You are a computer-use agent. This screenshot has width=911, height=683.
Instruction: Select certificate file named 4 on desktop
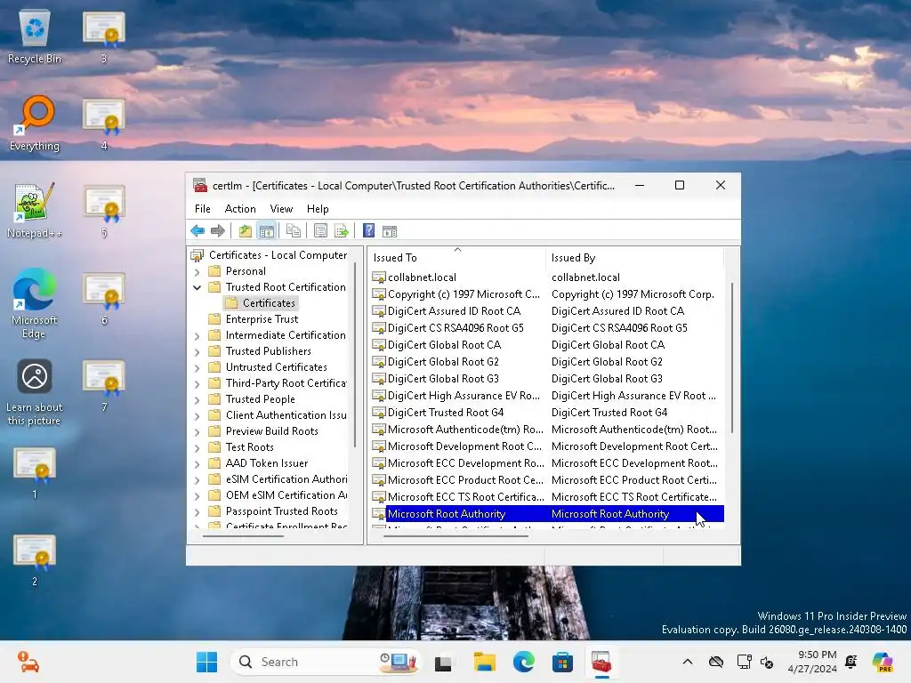[x=104, y=125]
